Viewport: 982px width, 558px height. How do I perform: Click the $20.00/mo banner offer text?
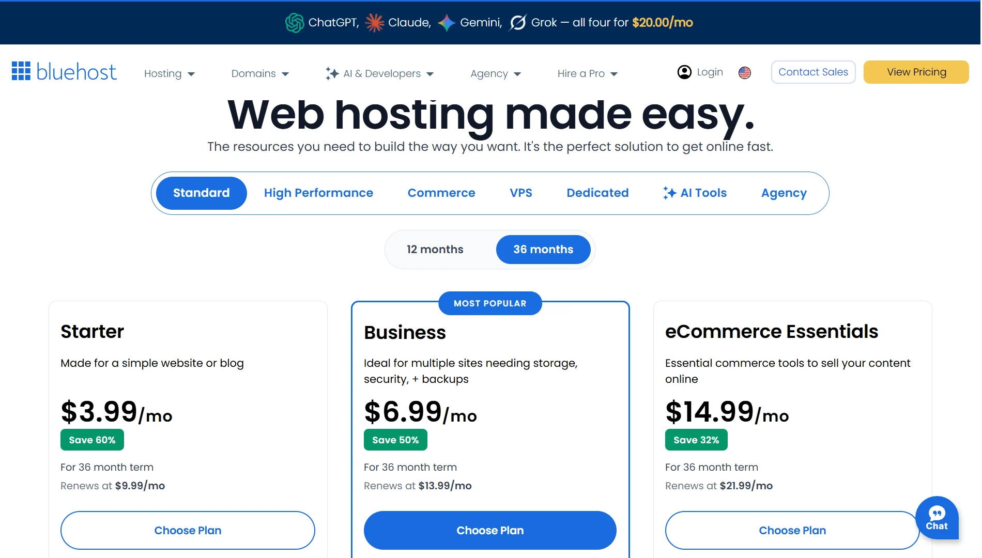click(663, 23)
